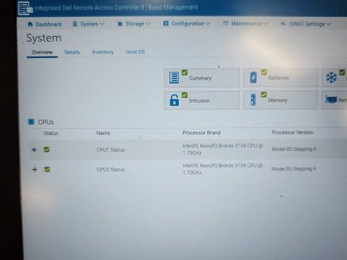Click CPU2 Model 85 Stepping 4 cell

294,169
